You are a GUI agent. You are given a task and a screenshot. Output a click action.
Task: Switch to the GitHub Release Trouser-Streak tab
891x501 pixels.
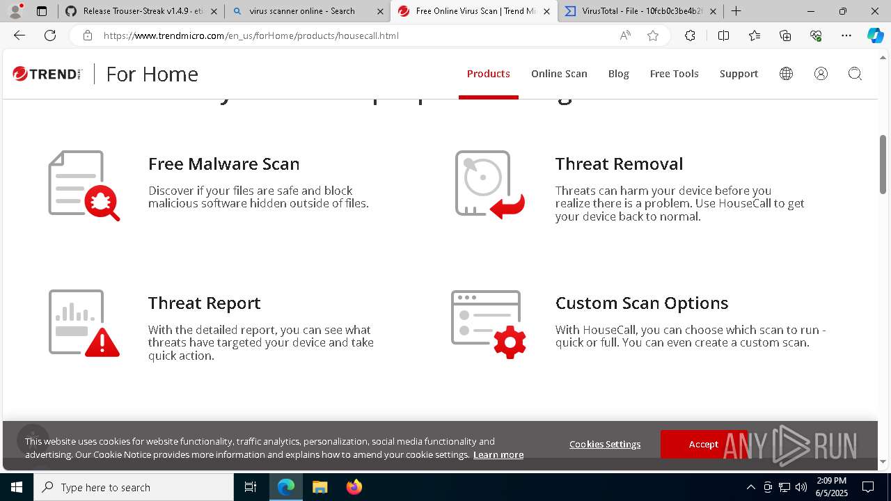coord(141,11)
